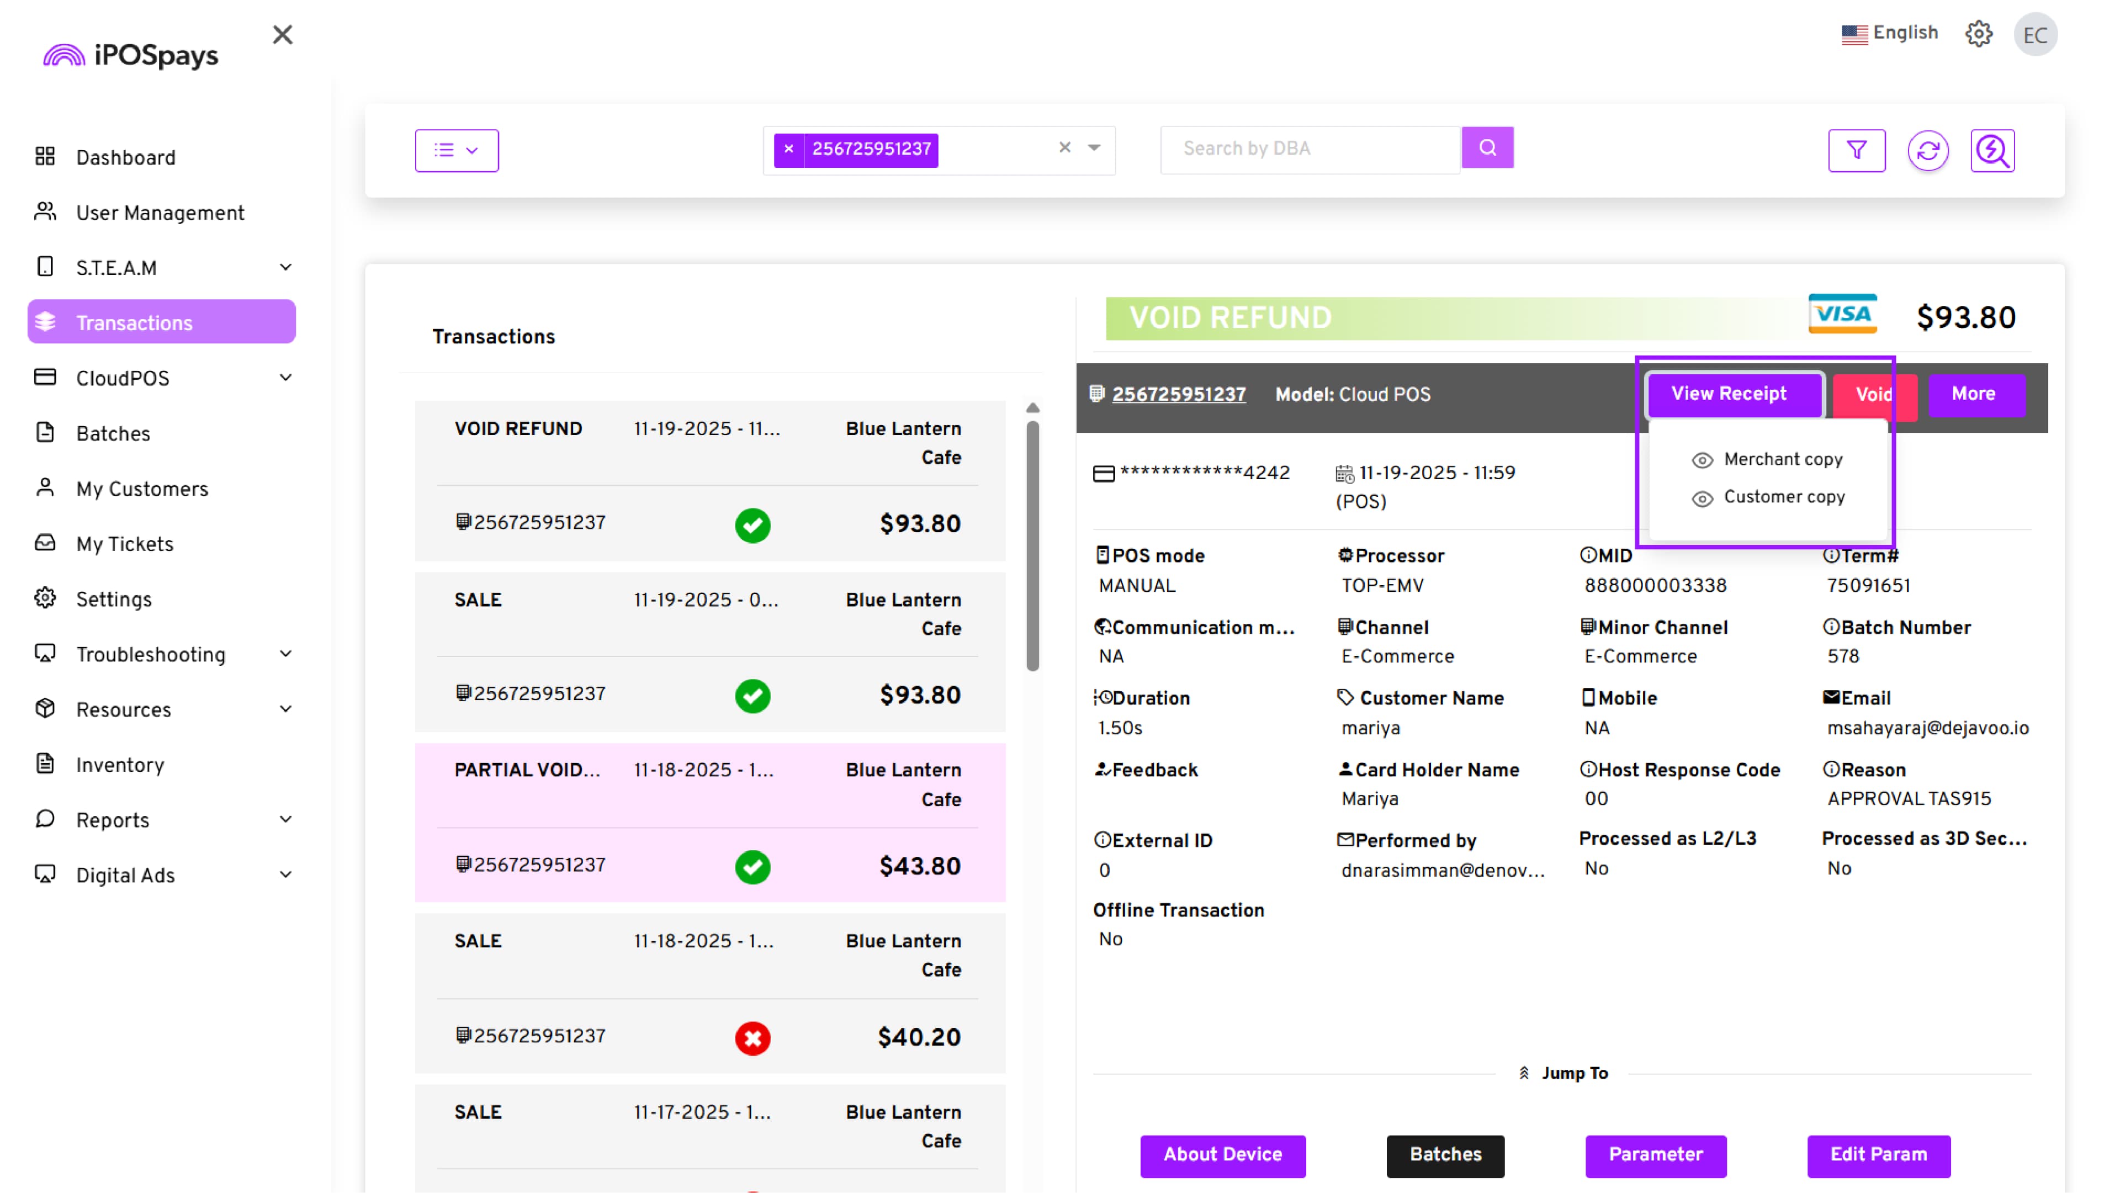Clear all selections in TPN combo box
Image resolution: width=2120 pixels, height=1193 pixels.
click(1064, 147)
